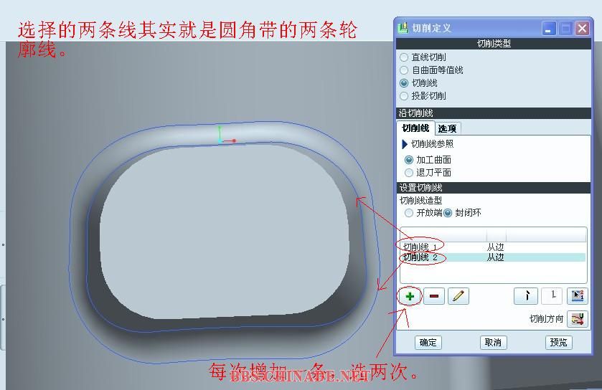Expand the 切削线参照 disclosure triangle
The width and height of the screenshot is (602, 390).
click(404, 144)
